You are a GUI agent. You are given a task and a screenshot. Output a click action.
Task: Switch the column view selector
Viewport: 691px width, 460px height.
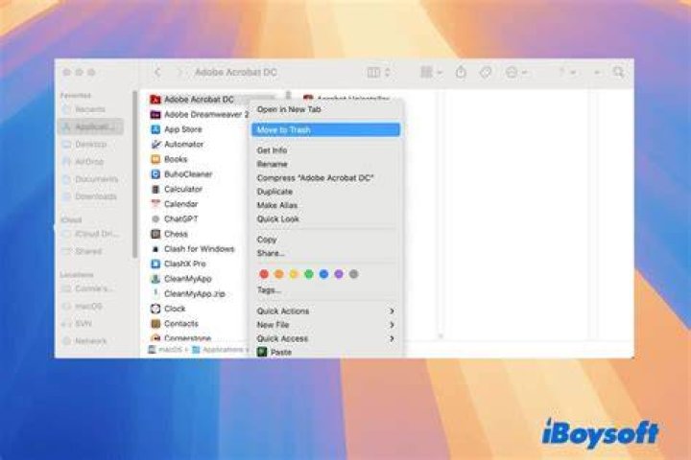click(x=379, y=72)
